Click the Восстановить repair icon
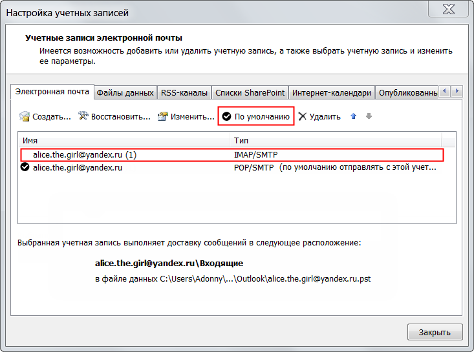Viewport: 474px width, 352px height. (x=83, y=117)
